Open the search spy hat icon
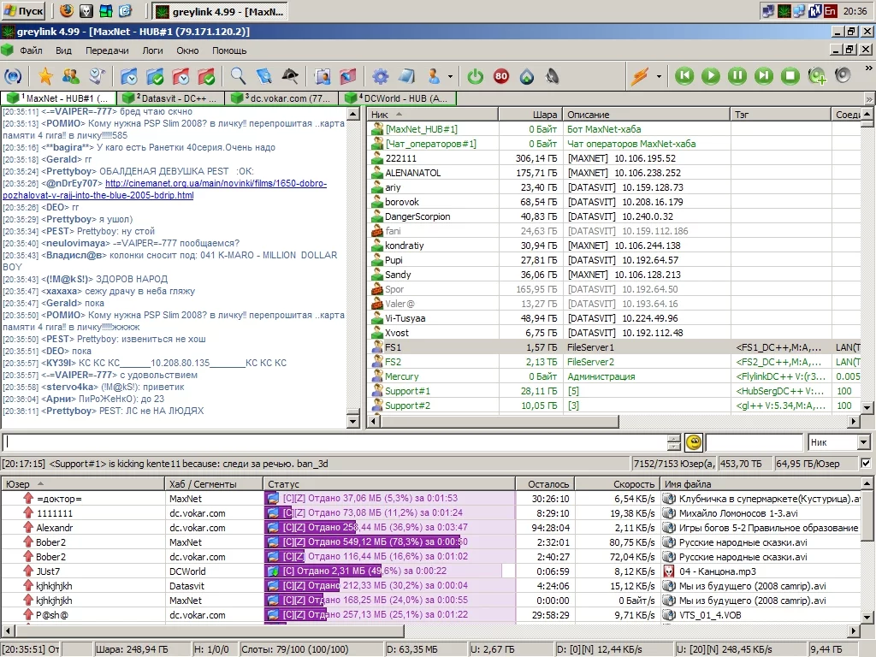The height and width of the screenshot is (657, 876). (x=289, y=76)
